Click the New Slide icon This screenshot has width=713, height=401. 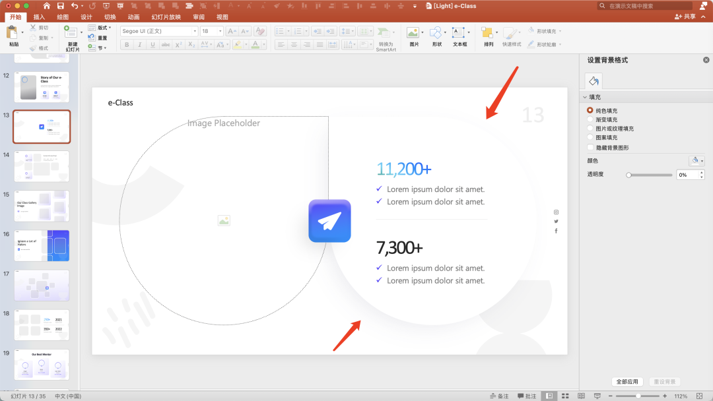70,32
